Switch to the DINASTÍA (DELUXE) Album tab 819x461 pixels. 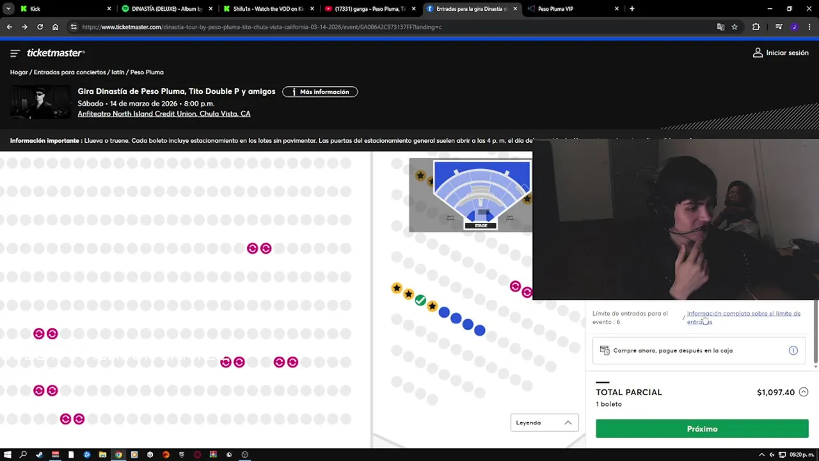[166, 9]
